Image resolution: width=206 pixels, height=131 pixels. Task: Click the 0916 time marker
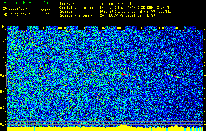[x=121, y=28]
